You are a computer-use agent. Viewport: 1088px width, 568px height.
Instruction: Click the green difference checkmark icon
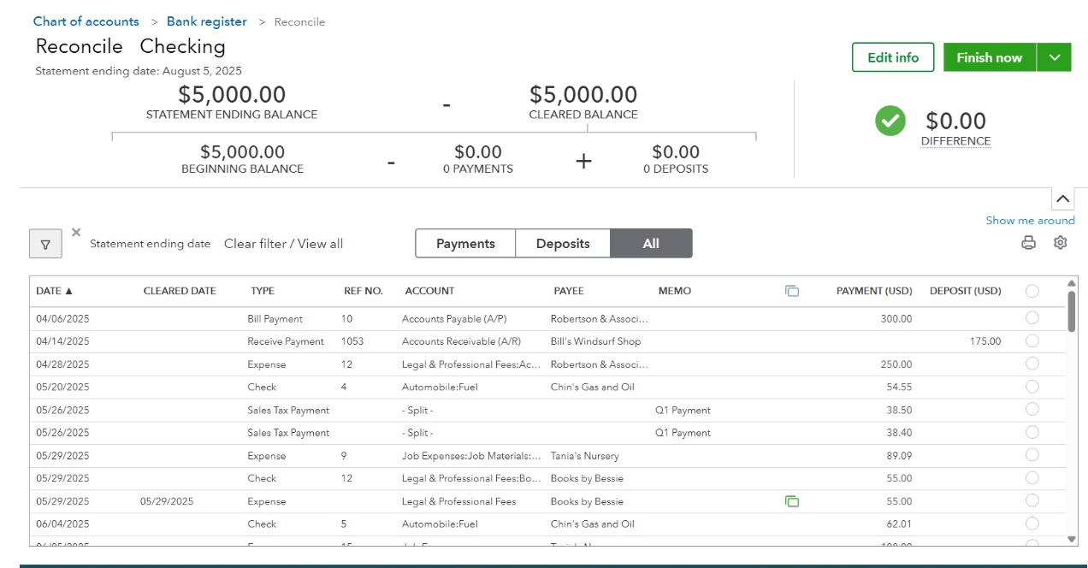pyautogui.click(x=890, y=121)
